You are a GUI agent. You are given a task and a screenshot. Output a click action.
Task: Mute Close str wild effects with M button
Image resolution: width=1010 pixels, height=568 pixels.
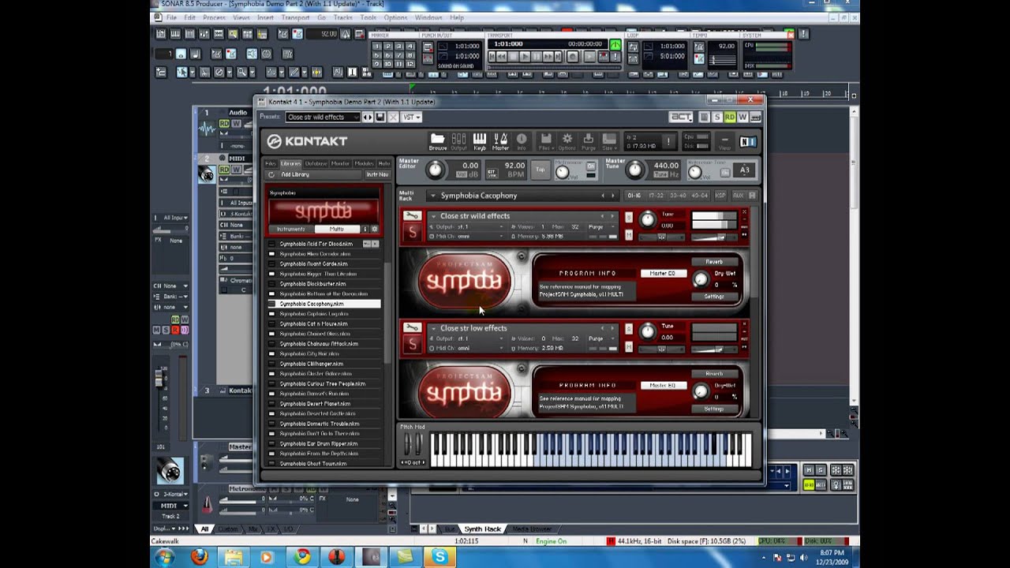point(629,235)
